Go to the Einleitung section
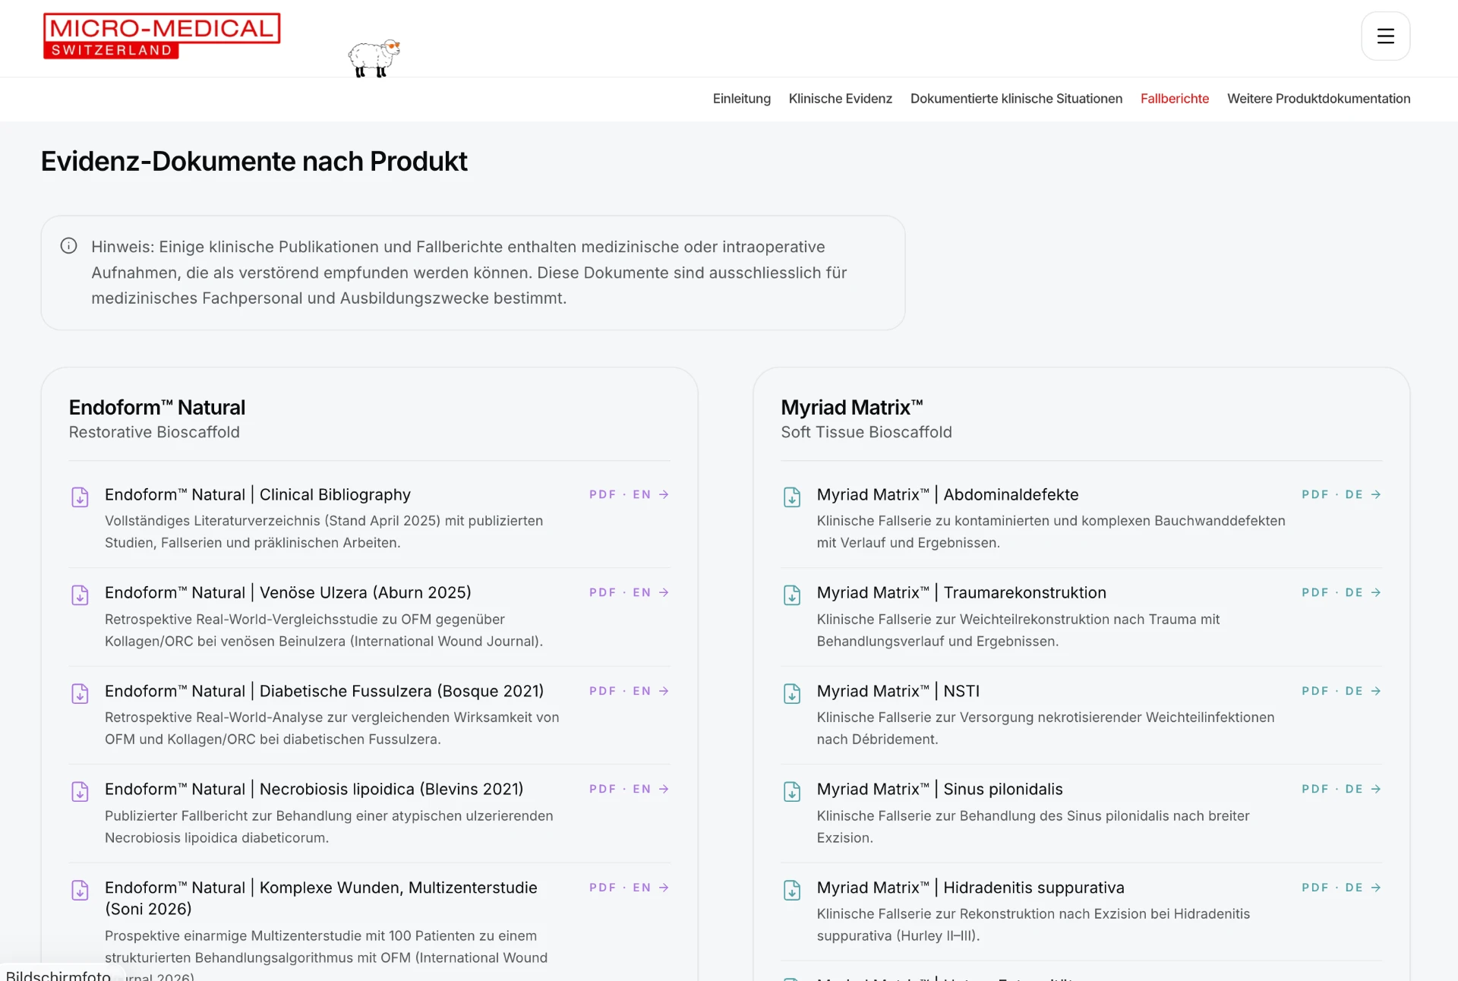The width and height of the screenshot is (1458, 981). point(741,99)
